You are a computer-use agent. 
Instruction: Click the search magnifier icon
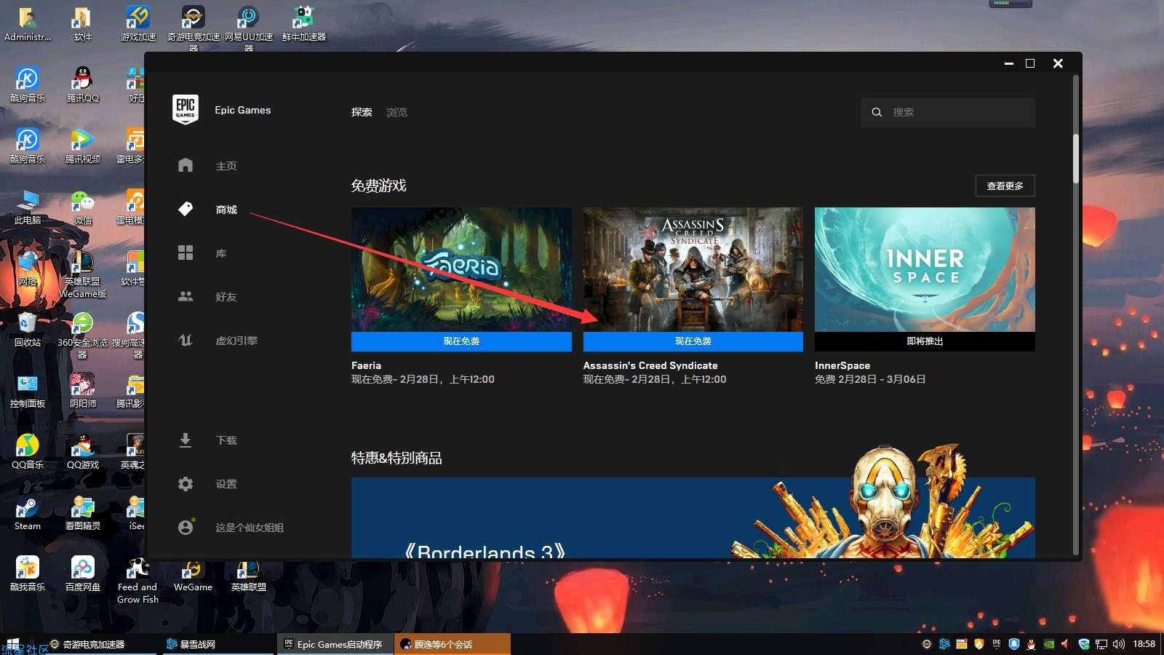pyautogui.click(x=877, y=112)
